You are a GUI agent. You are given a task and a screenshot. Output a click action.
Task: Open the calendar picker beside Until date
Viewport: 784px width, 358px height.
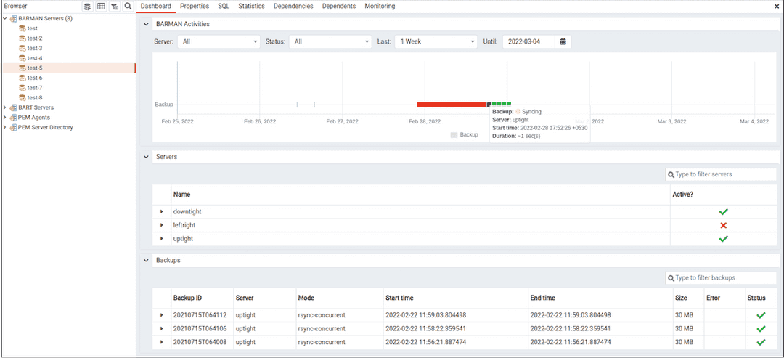[x=563, y=41]
